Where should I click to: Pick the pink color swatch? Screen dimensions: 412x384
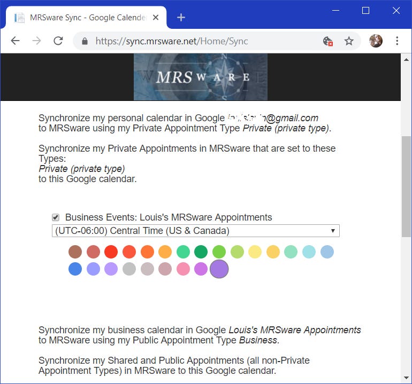click(x=183, y=269)
